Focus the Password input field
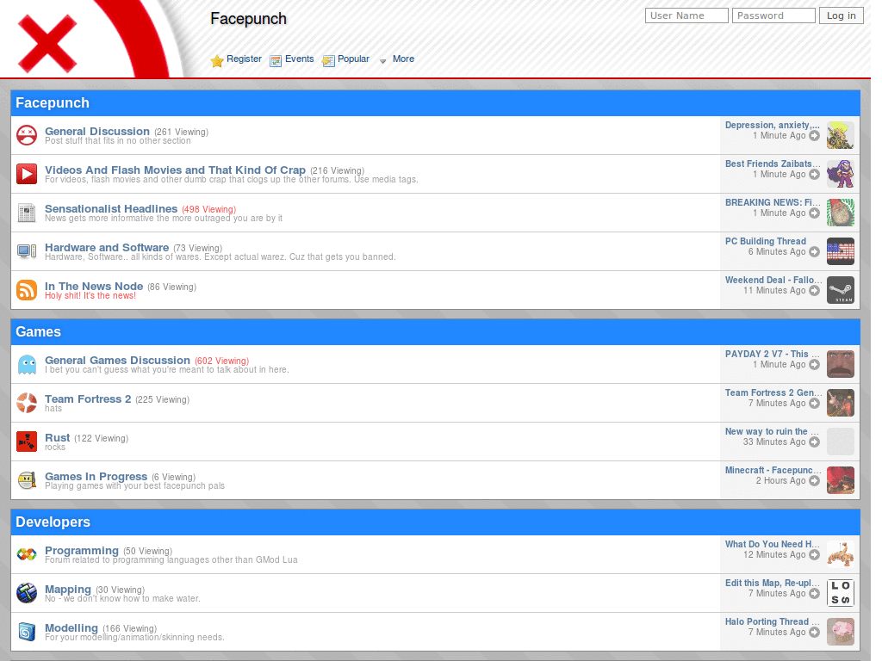882x661 pixels. click(x=773, y=15)
